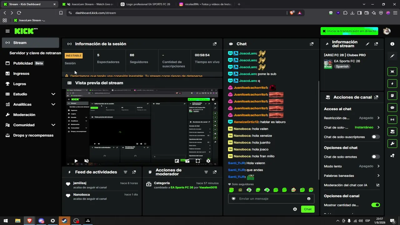Open the hamburger menu beside the Kick logo
Image resolution: width=400 pixels, height=225 pixels.
[7, 31]
